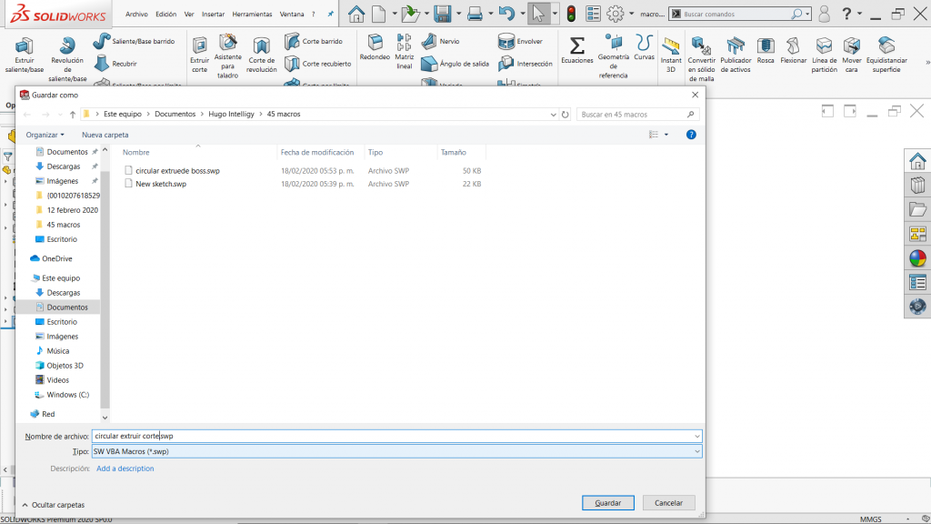Select the Extruir saliente/base tool
The height and width of the screenshot is (524, 931).
coord(25,55)
